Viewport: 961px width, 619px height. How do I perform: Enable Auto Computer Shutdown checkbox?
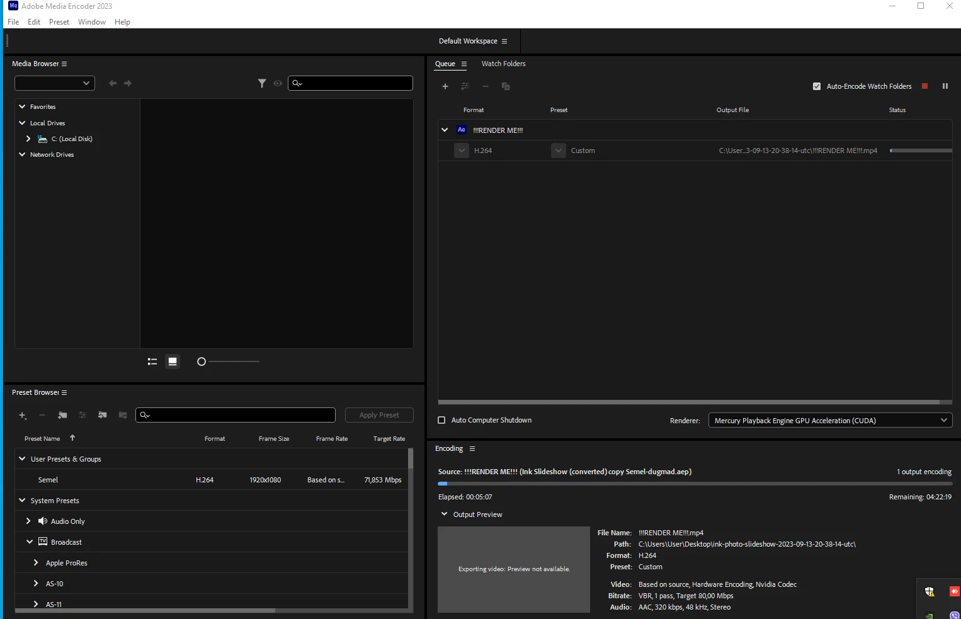click(441, 420)
